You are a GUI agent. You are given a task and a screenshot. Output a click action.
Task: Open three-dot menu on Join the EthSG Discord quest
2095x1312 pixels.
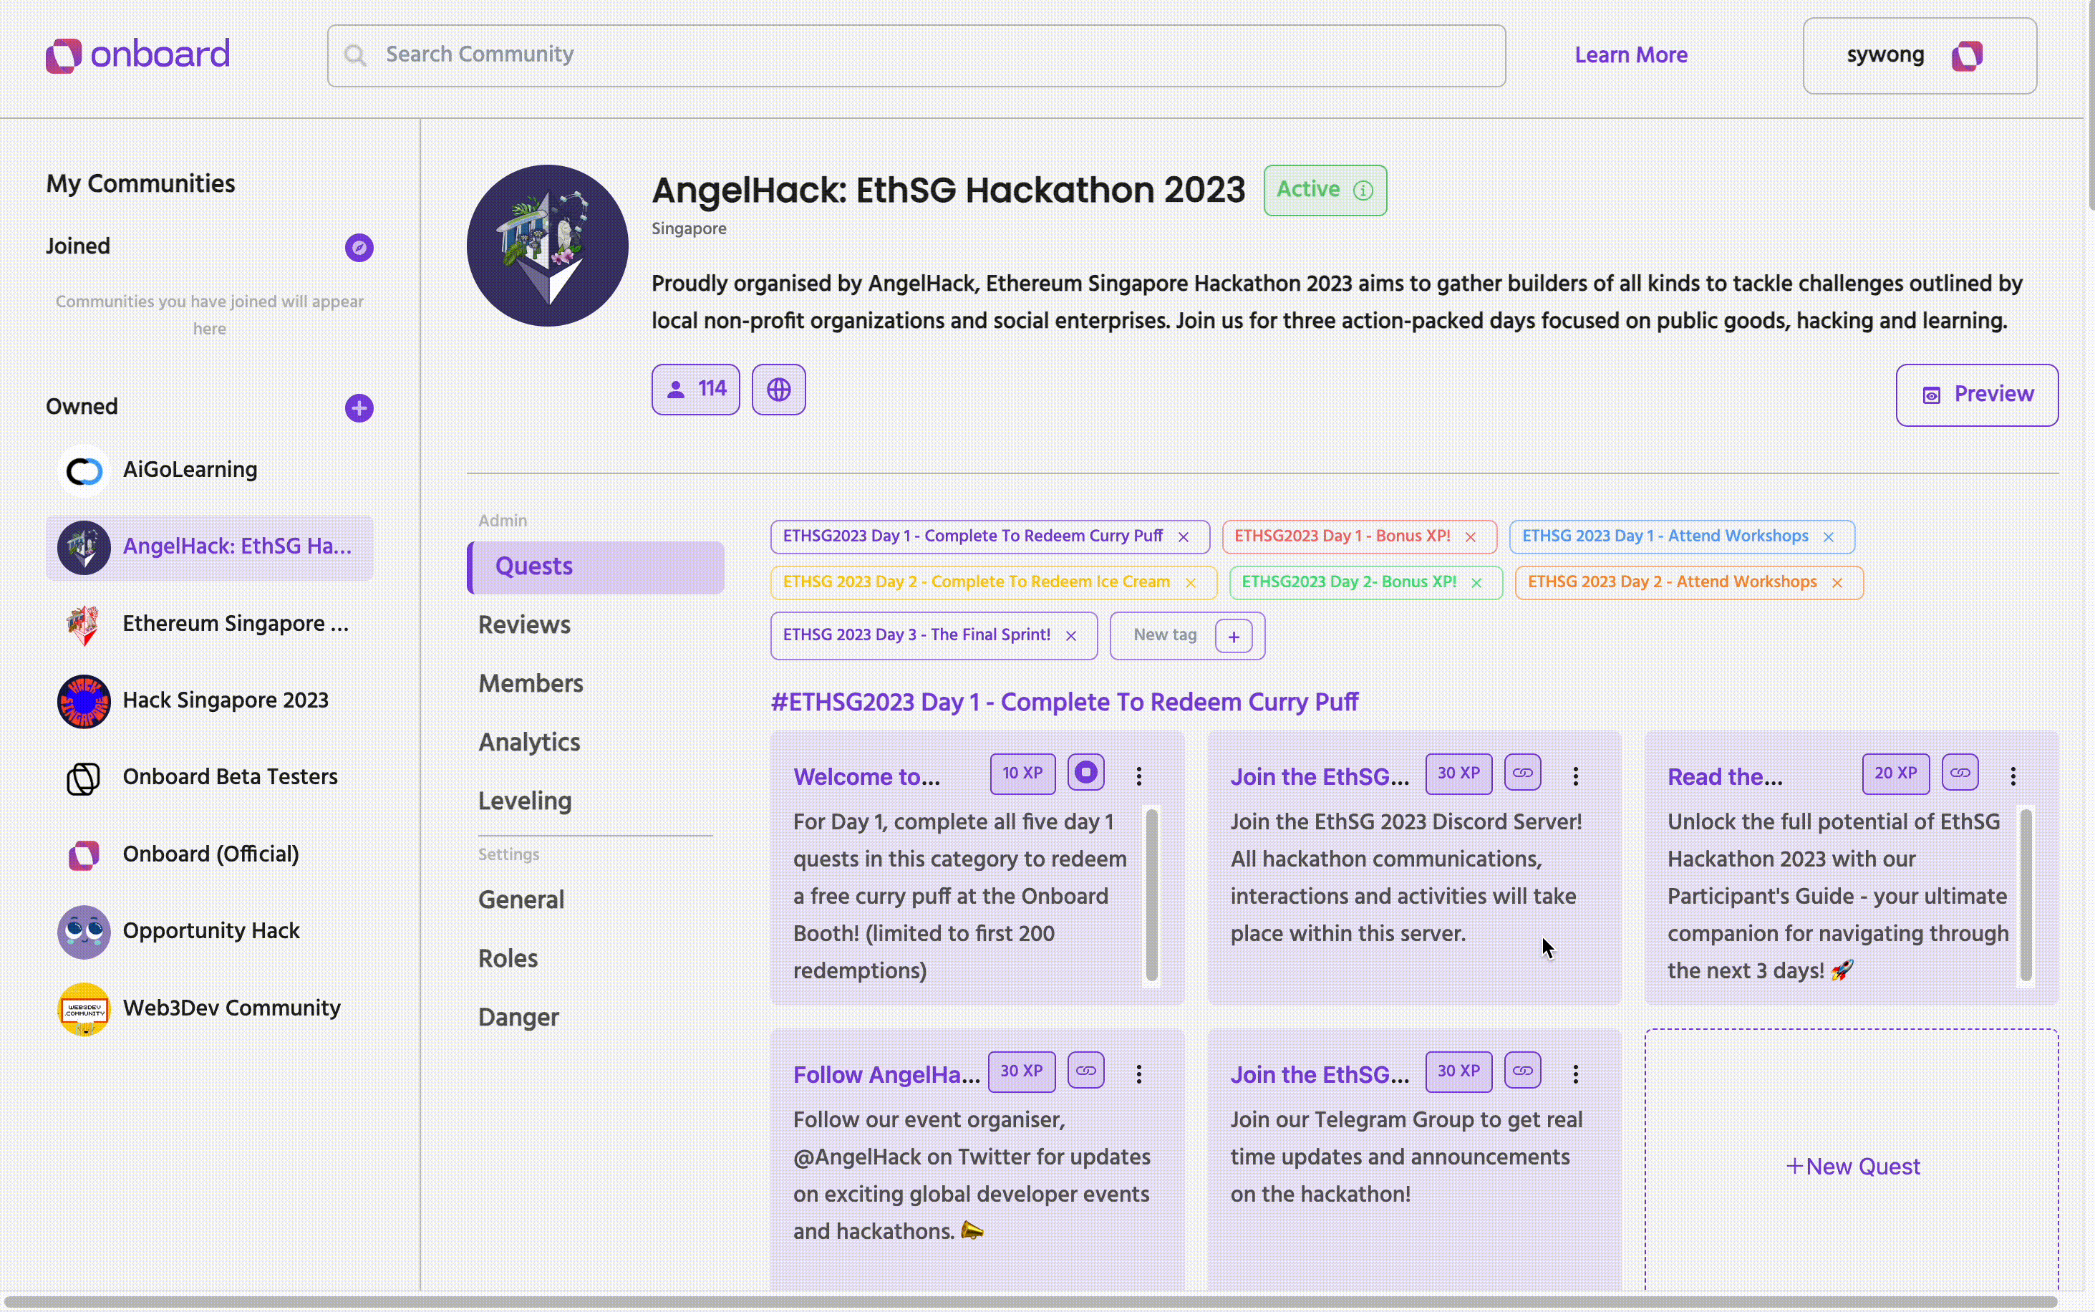[1575, 776]
